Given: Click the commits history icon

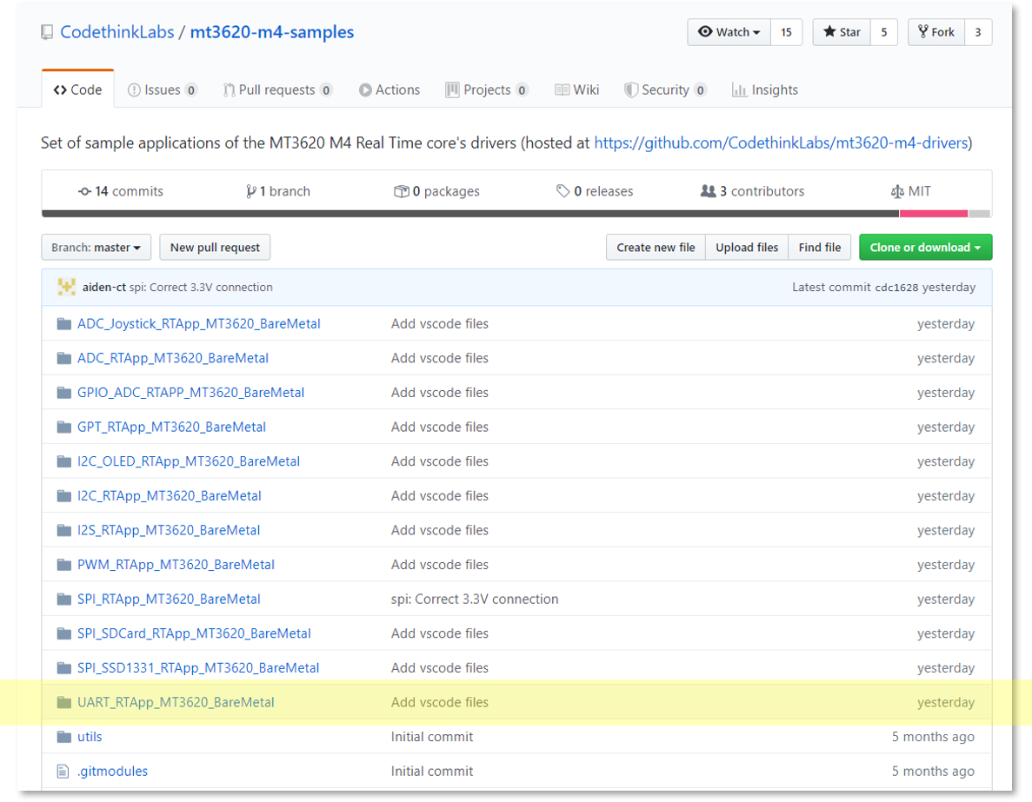Looking at the screenshot, I should click(x=84, y=191).
